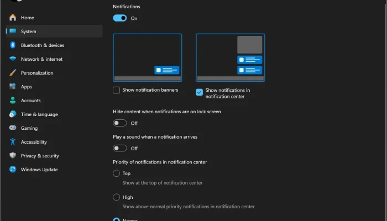Click 'Show above normal priority notifications' description
387x221 pixels.
pos(189,207)
